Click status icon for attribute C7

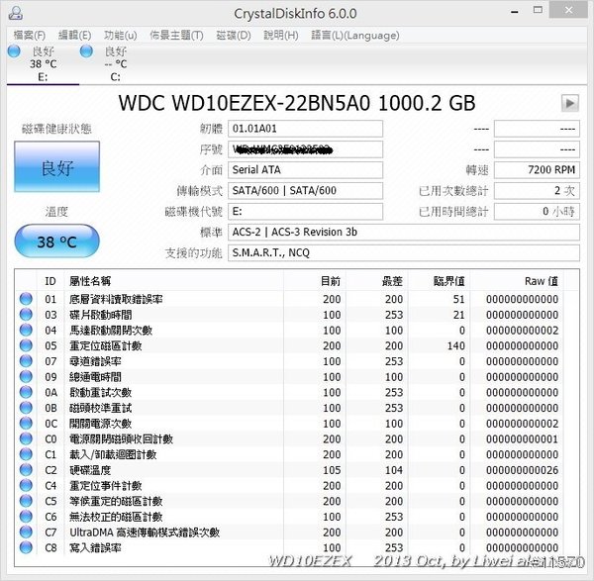coord(26,532)
